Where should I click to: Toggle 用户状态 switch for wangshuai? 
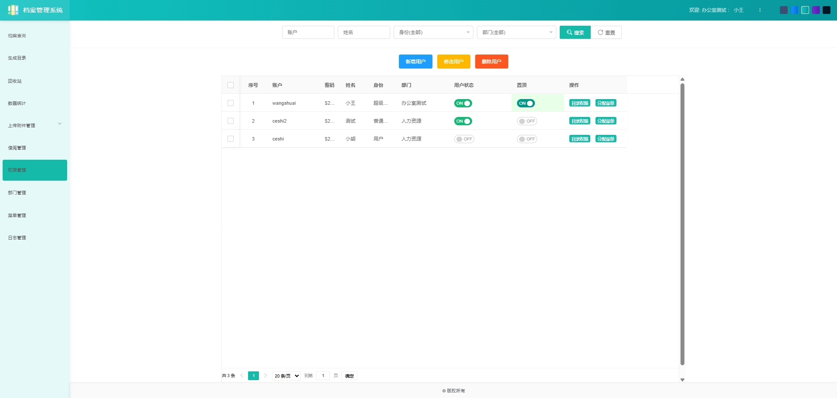click(x=463, y=103)
